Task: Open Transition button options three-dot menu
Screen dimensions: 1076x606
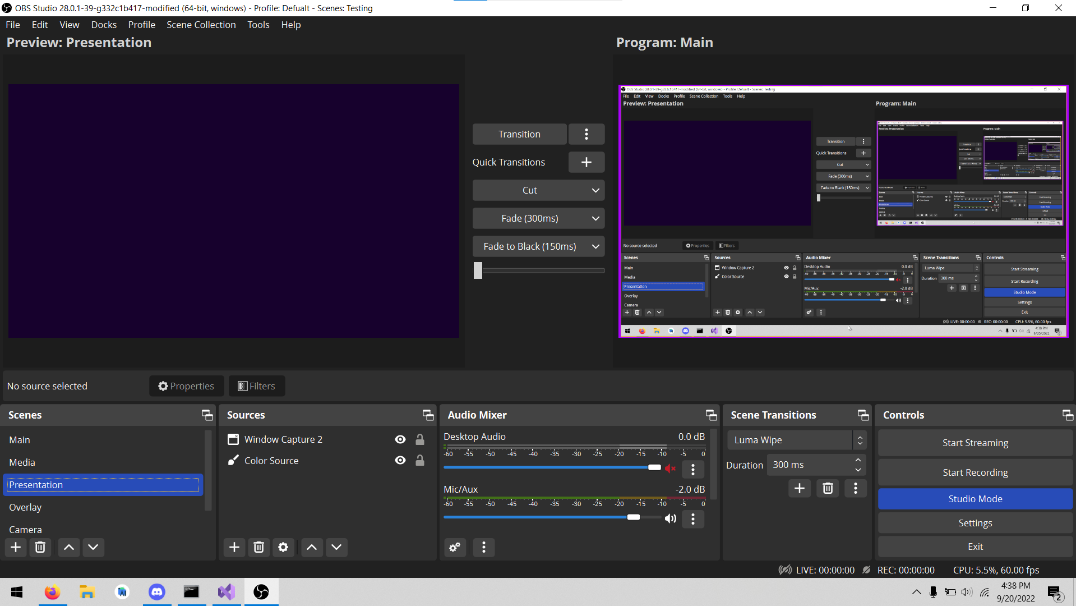Action: click(587, 134)
